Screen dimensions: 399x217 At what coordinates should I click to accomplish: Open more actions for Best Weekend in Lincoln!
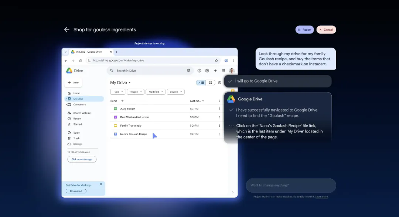point(219,117)
